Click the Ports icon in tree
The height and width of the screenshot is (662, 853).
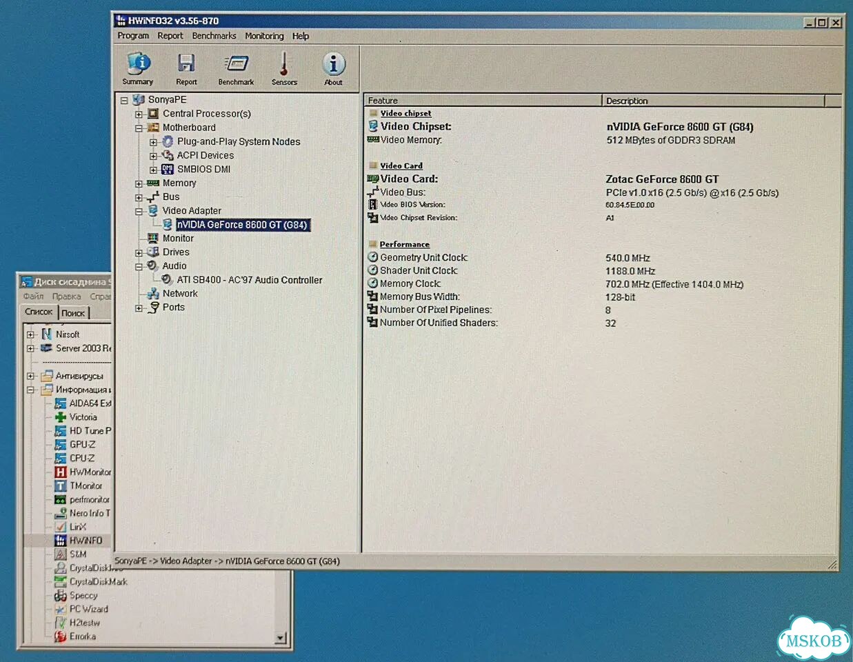[153, 307]
